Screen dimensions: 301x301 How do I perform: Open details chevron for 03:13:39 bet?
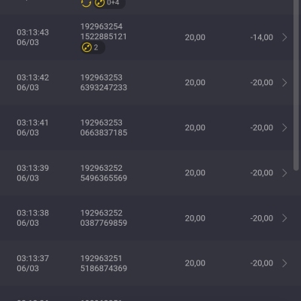284,173
